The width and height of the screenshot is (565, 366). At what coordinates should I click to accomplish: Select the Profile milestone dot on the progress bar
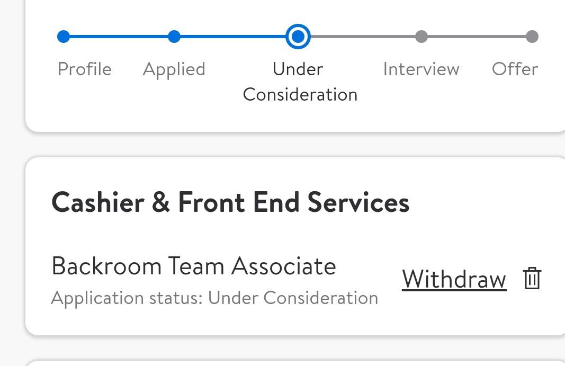[64, 37]
